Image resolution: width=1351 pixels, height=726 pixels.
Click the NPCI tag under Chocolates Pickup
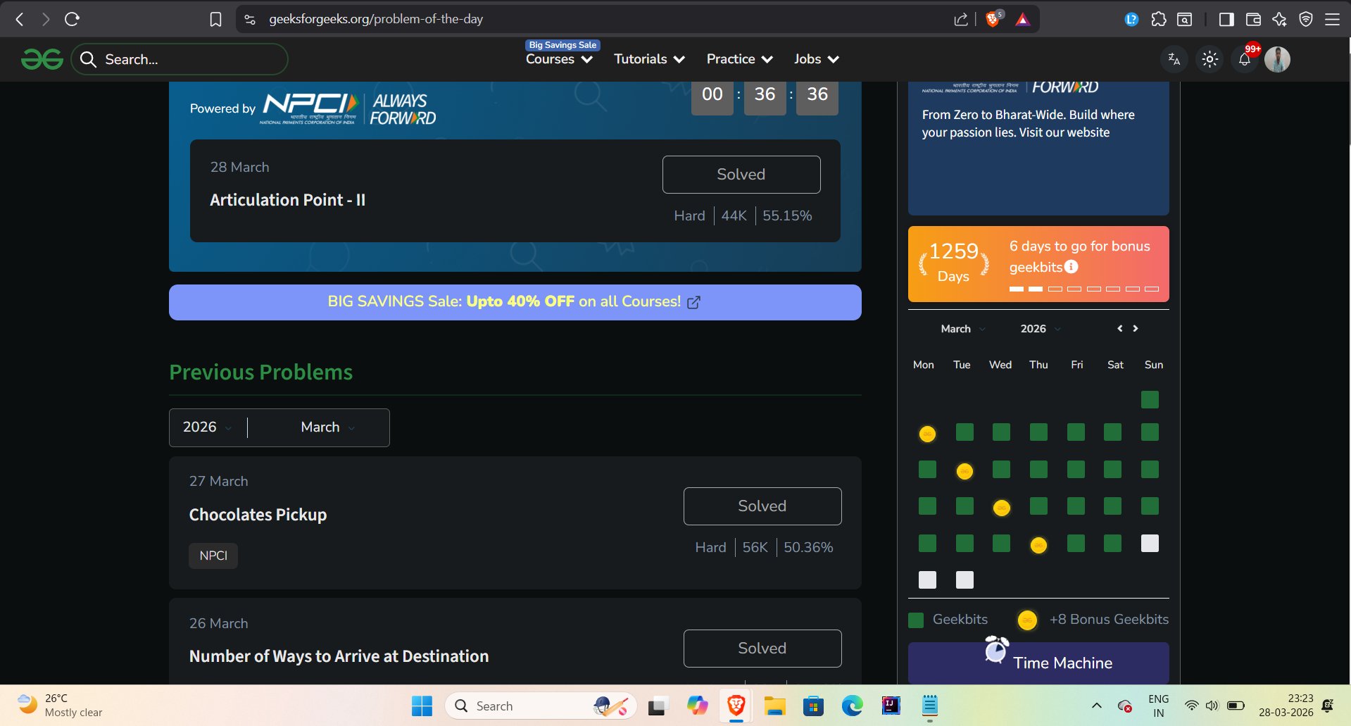pos(213,556)
